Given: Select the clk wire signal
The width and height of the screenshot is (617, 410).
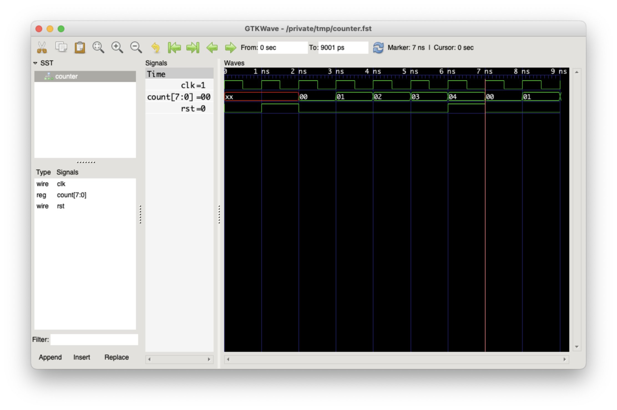Looking at the screenshot, I should pyautogui.click(x=61, y=184).
